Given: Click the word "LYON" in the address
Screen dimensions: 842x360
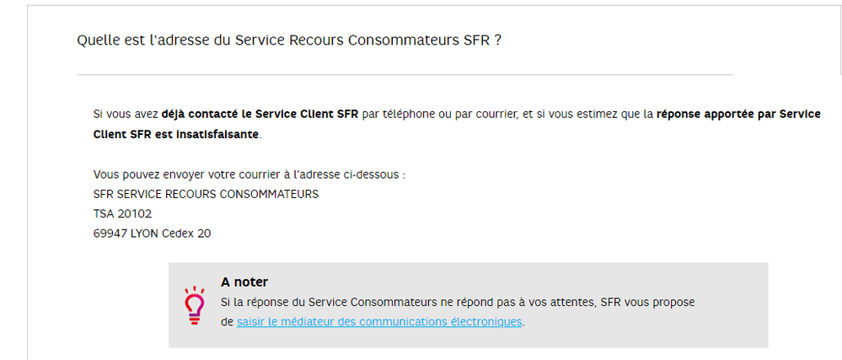Looking at the screenshot, I should pos(143,234).
